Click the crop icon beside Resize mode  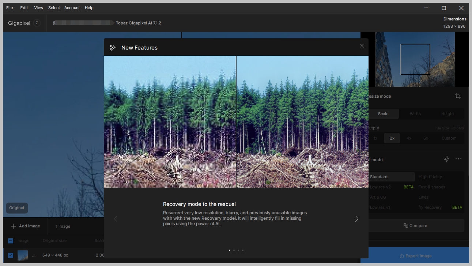click(x=457, y=96)
